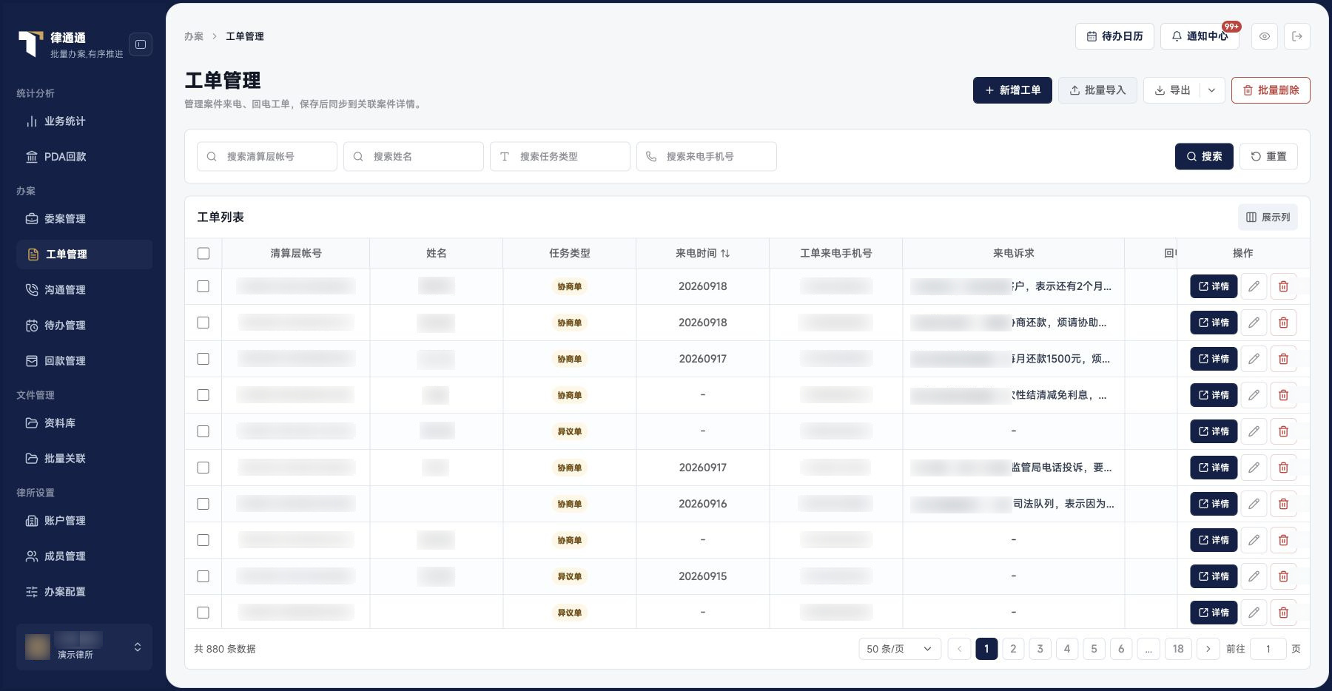Tick the checkbox of 20260915 row
The height and width of the screenshot is (691, 1332).
click(x=203, y=576)
